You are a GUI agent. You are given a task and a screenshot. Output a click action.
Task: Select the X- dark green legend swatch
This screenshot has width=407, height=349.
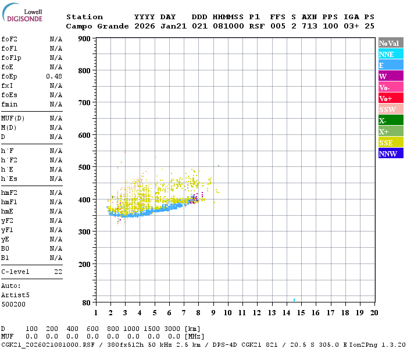(x=391, y=120)
